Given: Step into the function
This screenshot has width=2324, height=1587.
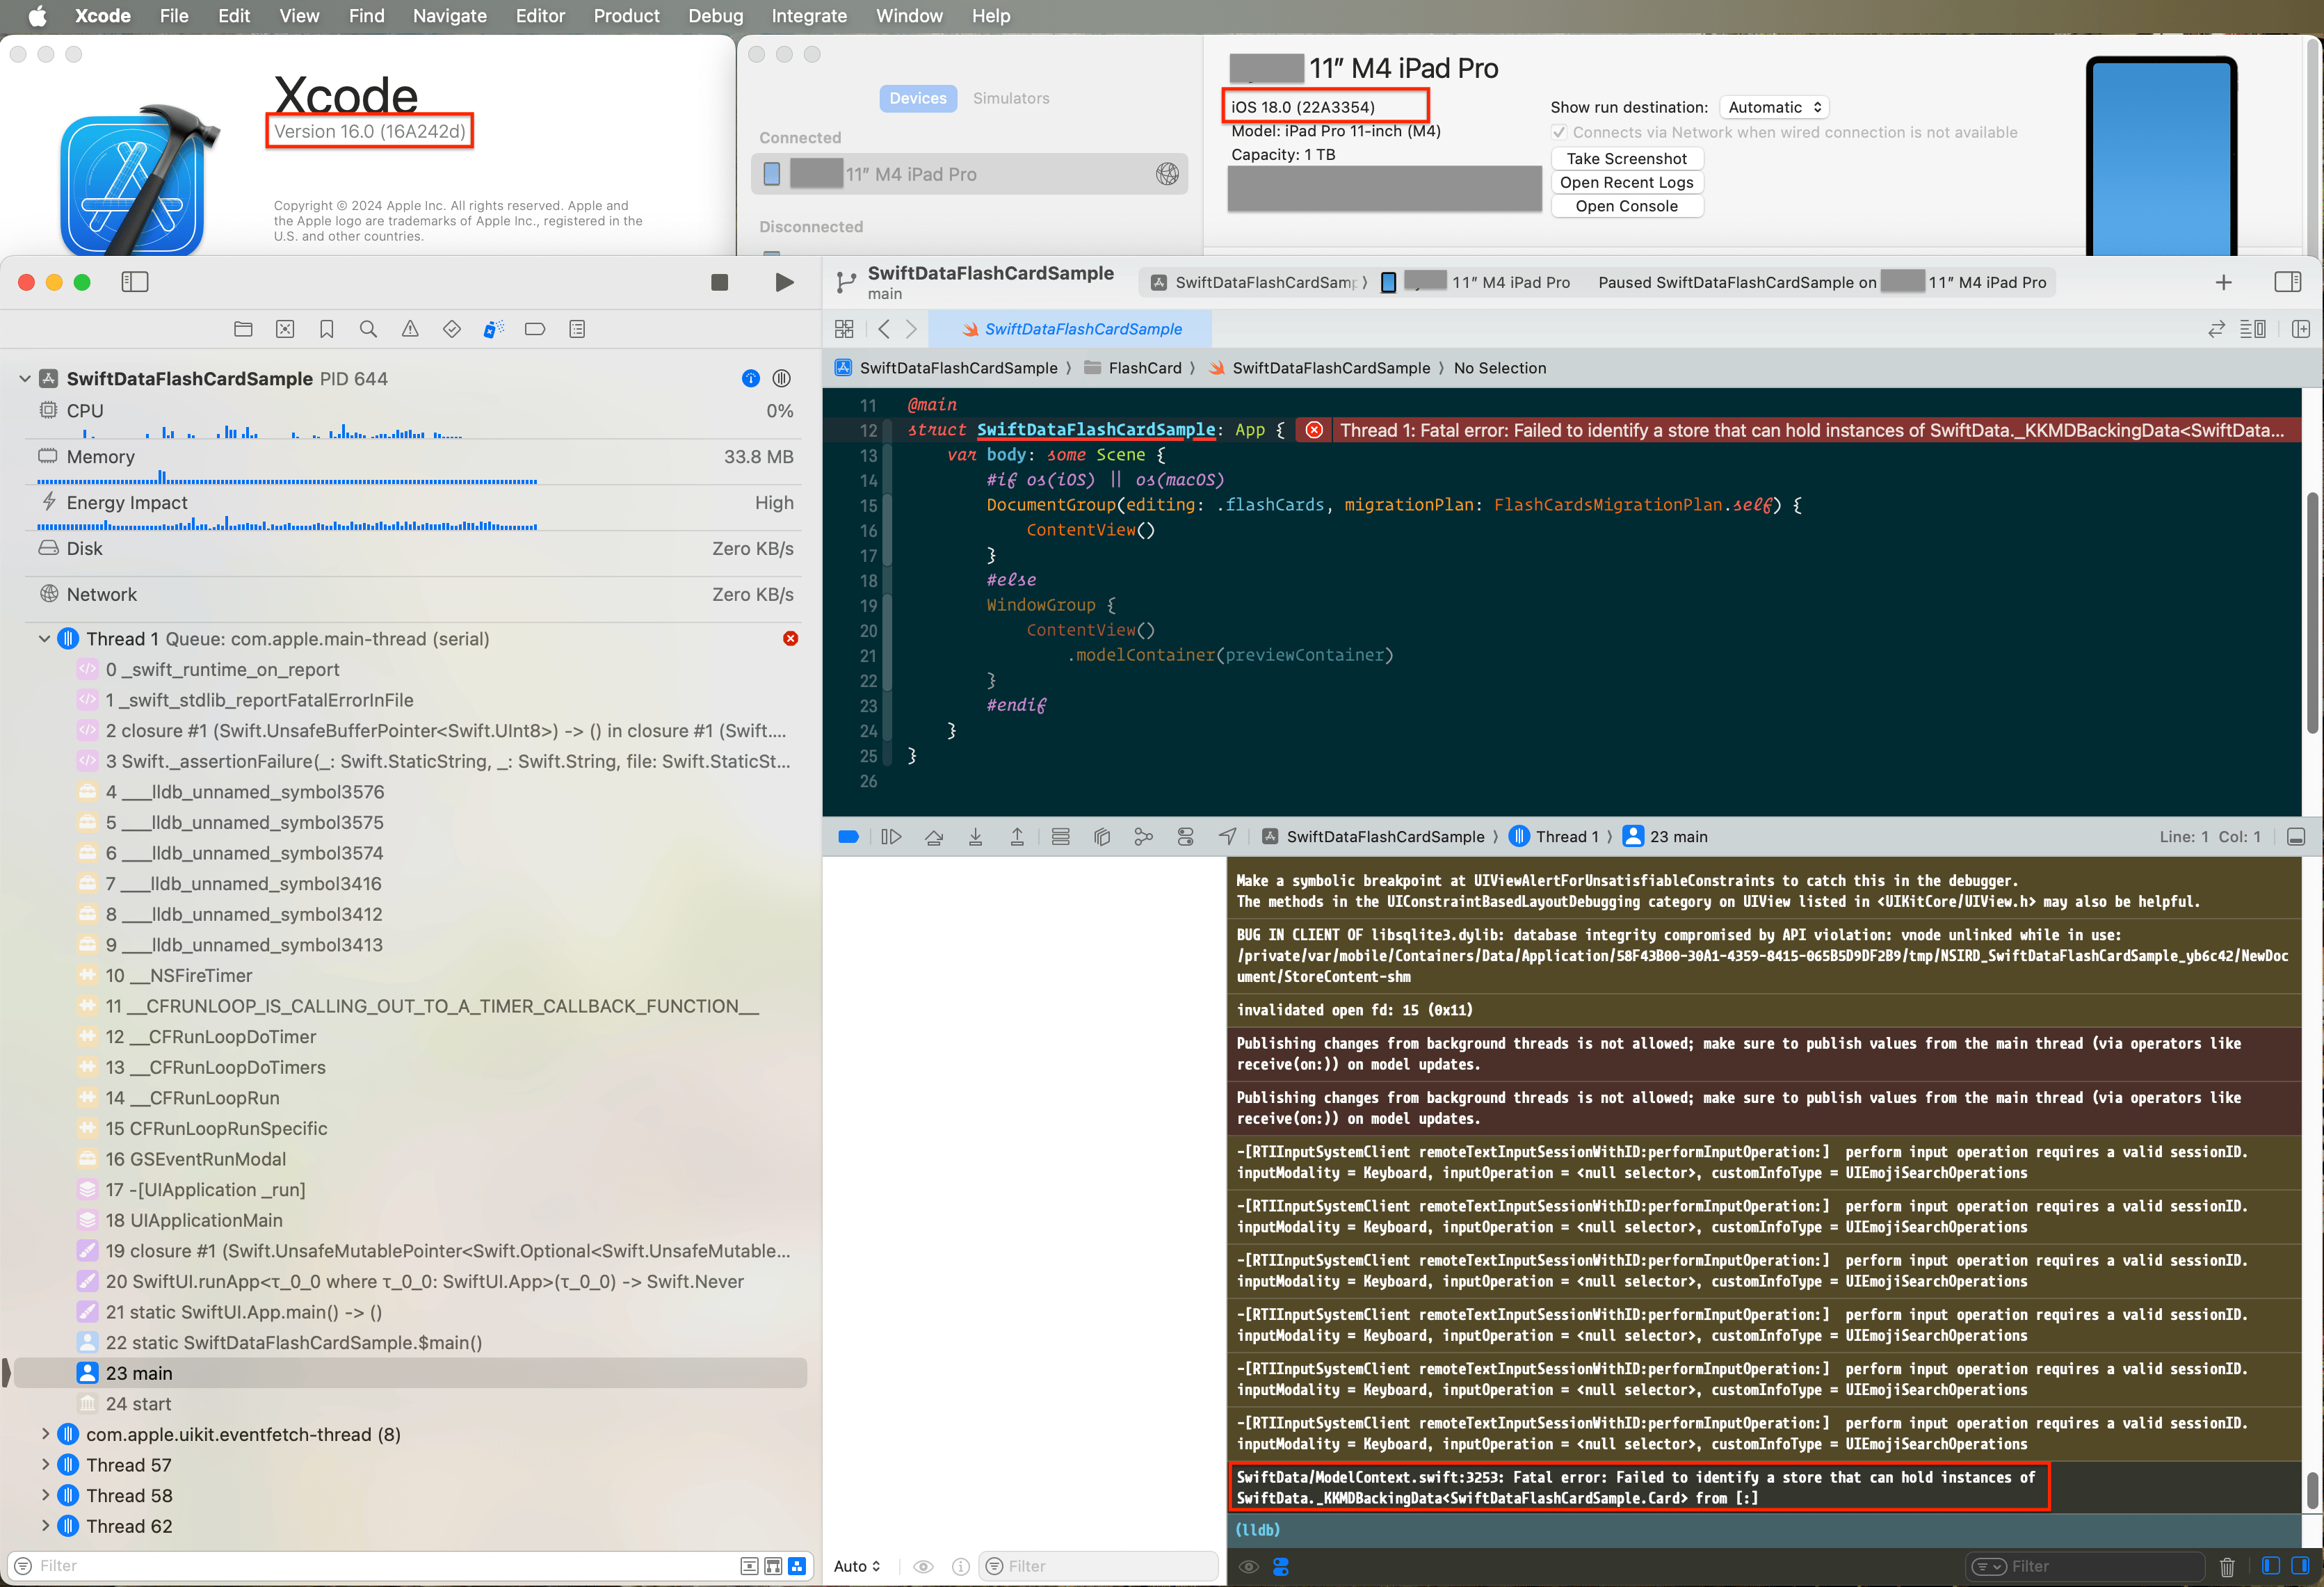Looking at the screenshot, I should pyautogui.click(x=975, y=837).
